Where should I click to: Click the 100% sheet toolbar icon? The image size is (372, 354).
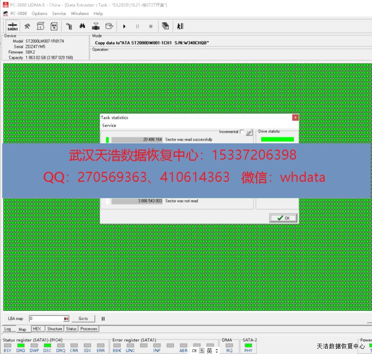(x=53, y=27)
